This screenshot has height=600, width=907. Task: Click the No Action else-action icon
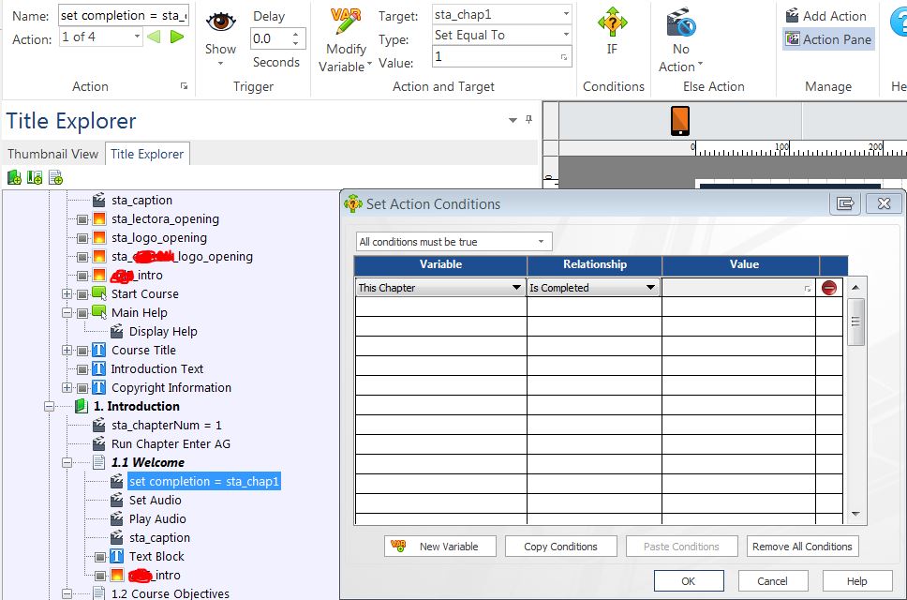pos(681,22)
